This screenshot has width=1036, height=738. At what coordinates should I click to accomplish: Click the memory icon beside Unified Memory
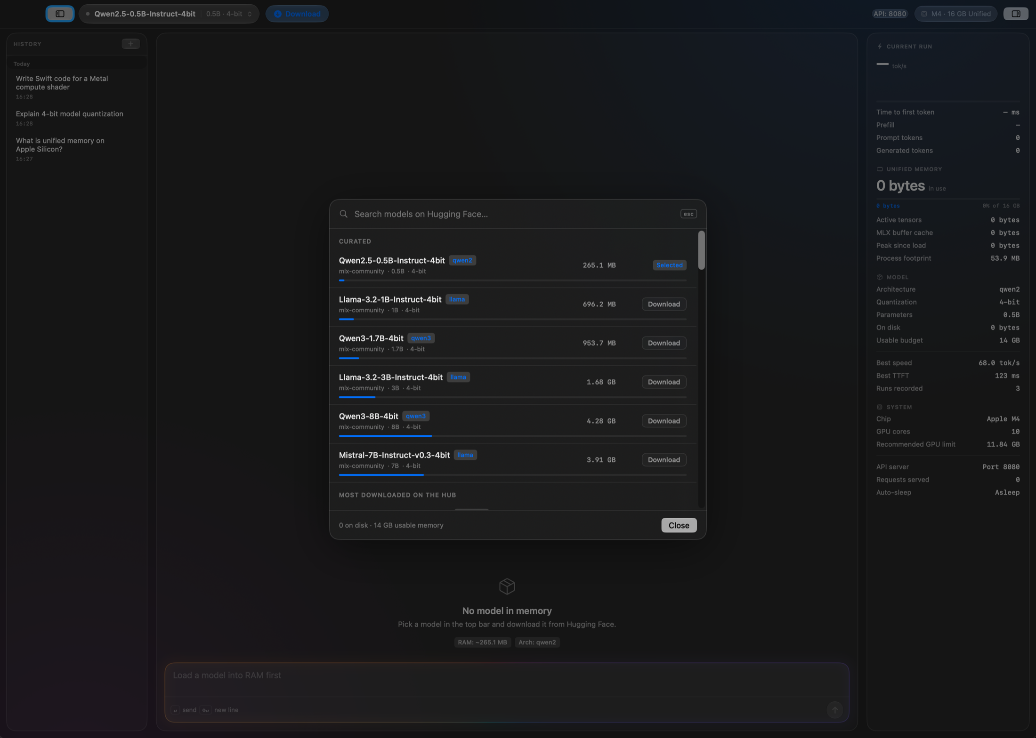(879, 169)
